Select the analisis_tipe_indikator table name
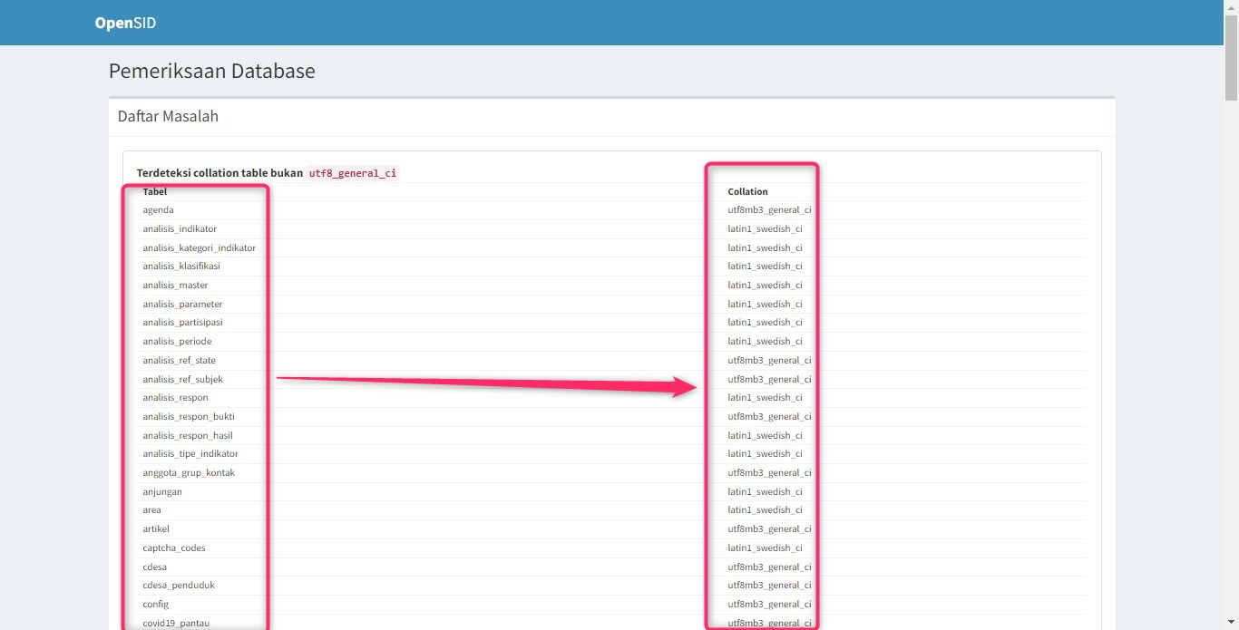The image size is (1239, 630). pos(190,453)
